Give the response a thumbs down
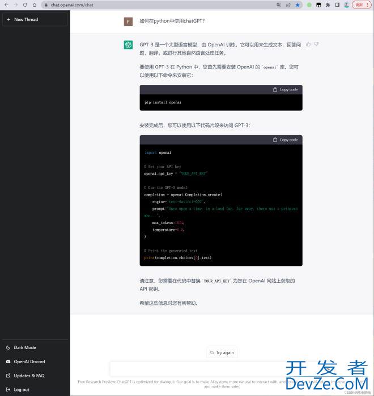The image size is (374, 396). (x=317, y=45)
